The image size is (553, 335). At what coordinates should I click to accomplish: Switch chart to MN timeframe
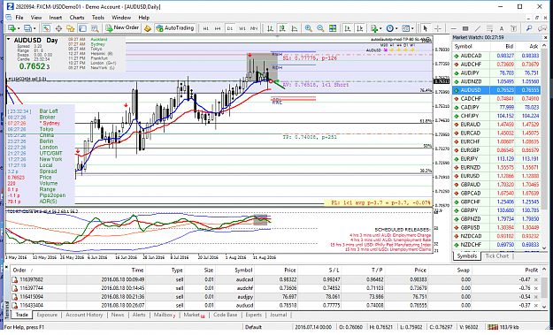point(254,28)
